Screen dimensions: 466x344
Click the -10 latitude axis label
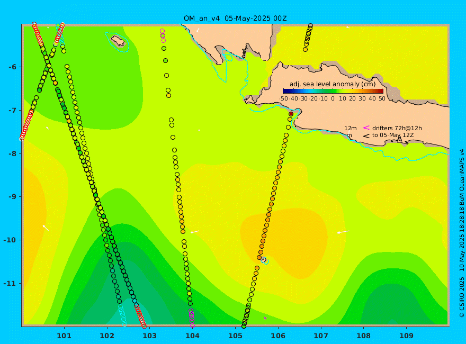pyautogui.click(x=10, y=240)
